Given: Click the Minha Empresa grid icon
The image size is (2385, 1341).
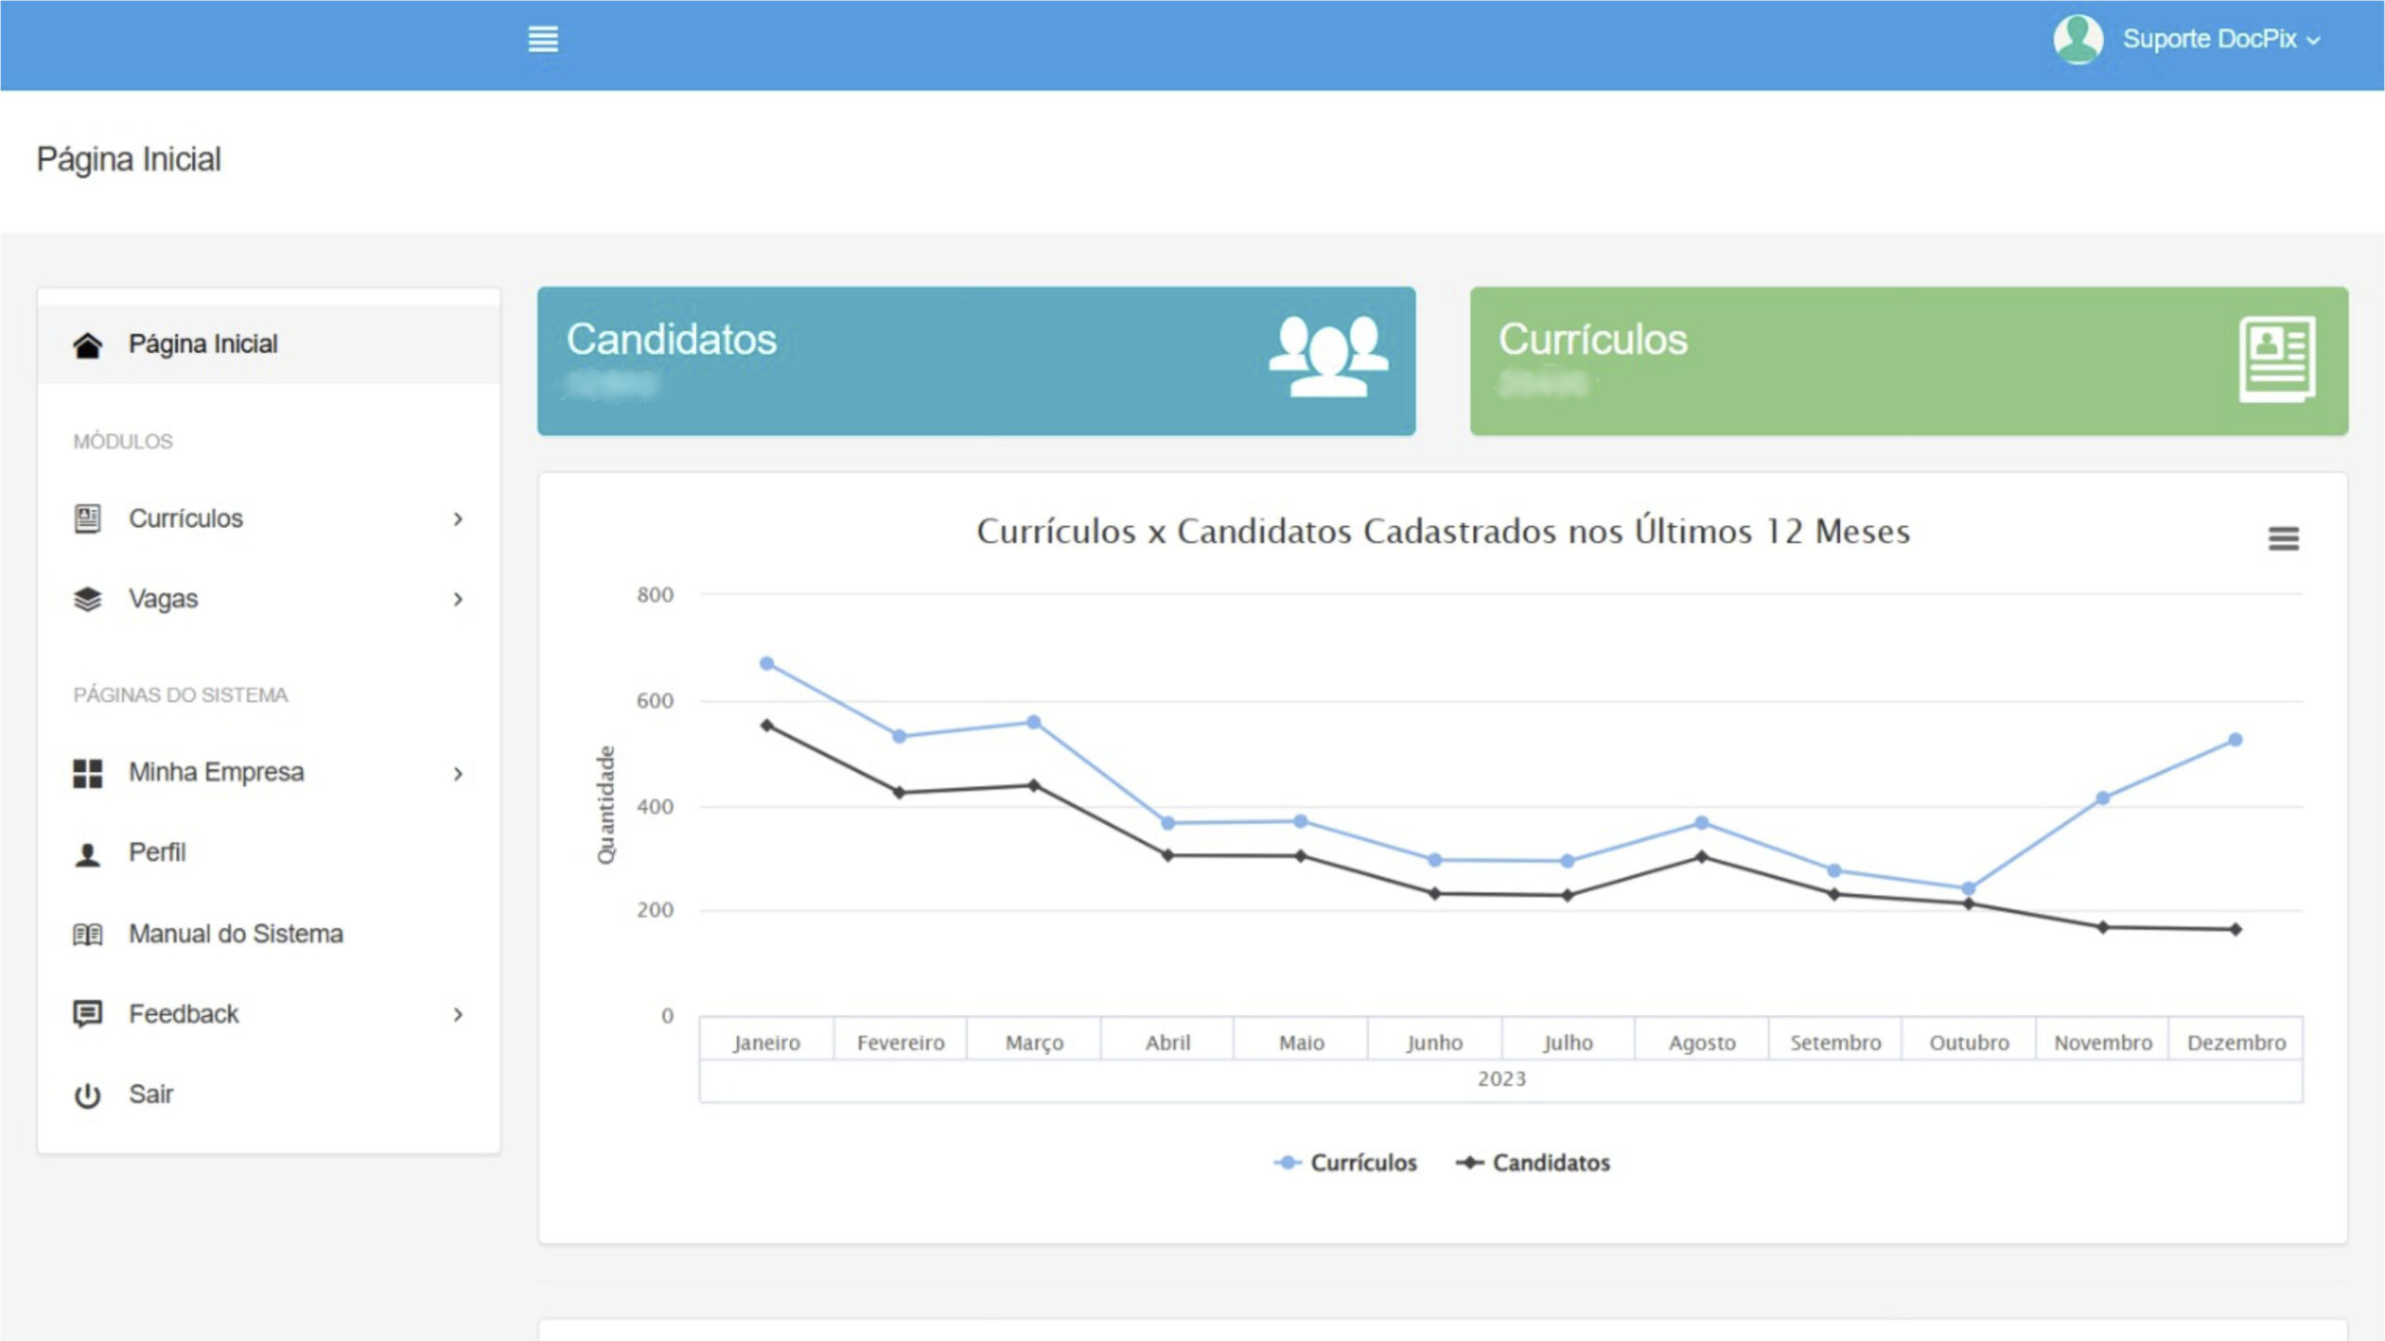Looking at the screenshot, I should pos(88,773).
